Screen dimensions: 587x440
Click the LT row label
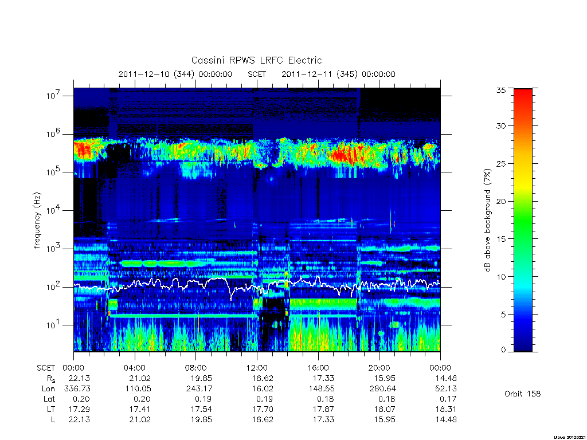(x=51, y=409)
